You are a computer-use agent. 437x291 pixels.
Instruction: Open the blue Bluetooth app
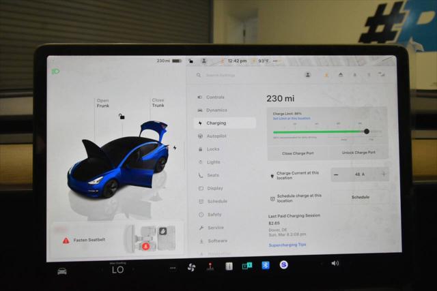[x=266, y=265]
